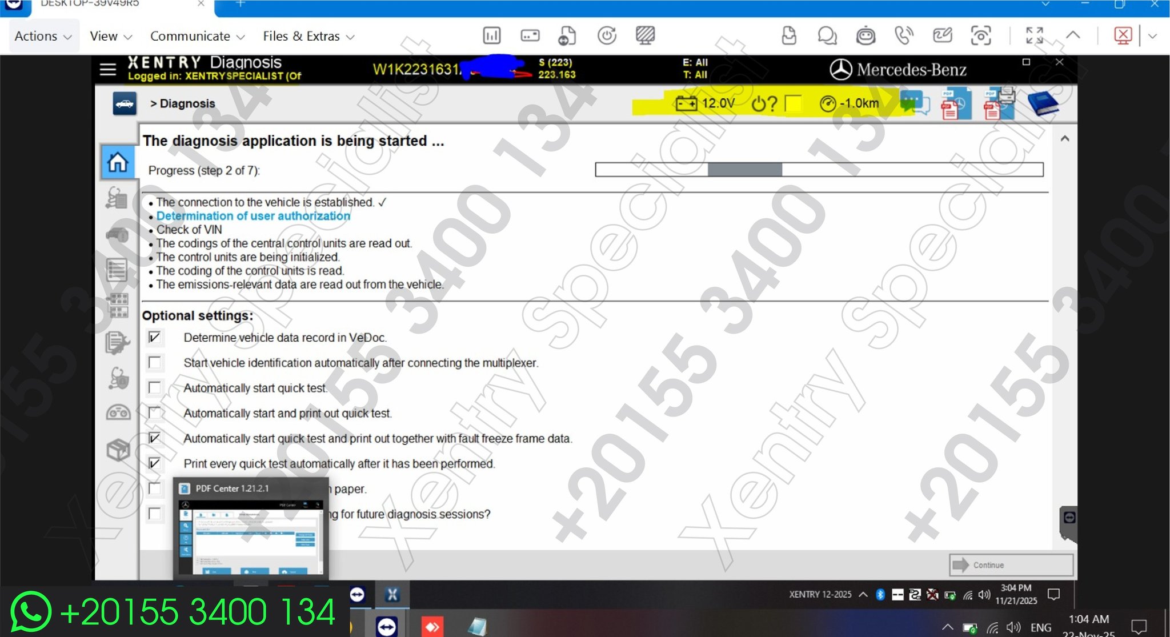Click the PDF print icon in Xentry toolbar
The height and width of the screenshot is (637, 1170).
999,103
